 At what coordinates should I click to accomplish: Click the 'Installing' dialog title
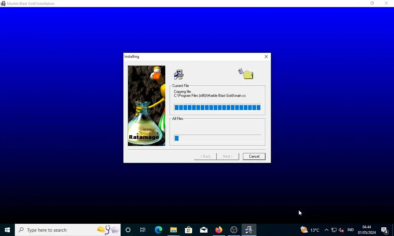[132, 57]
